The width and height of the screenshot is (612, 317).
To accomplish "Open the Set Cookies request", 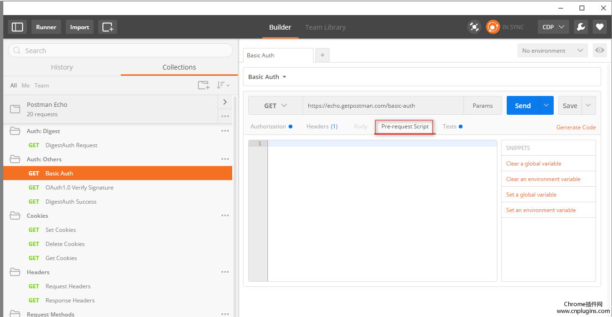I will [118, 230].
